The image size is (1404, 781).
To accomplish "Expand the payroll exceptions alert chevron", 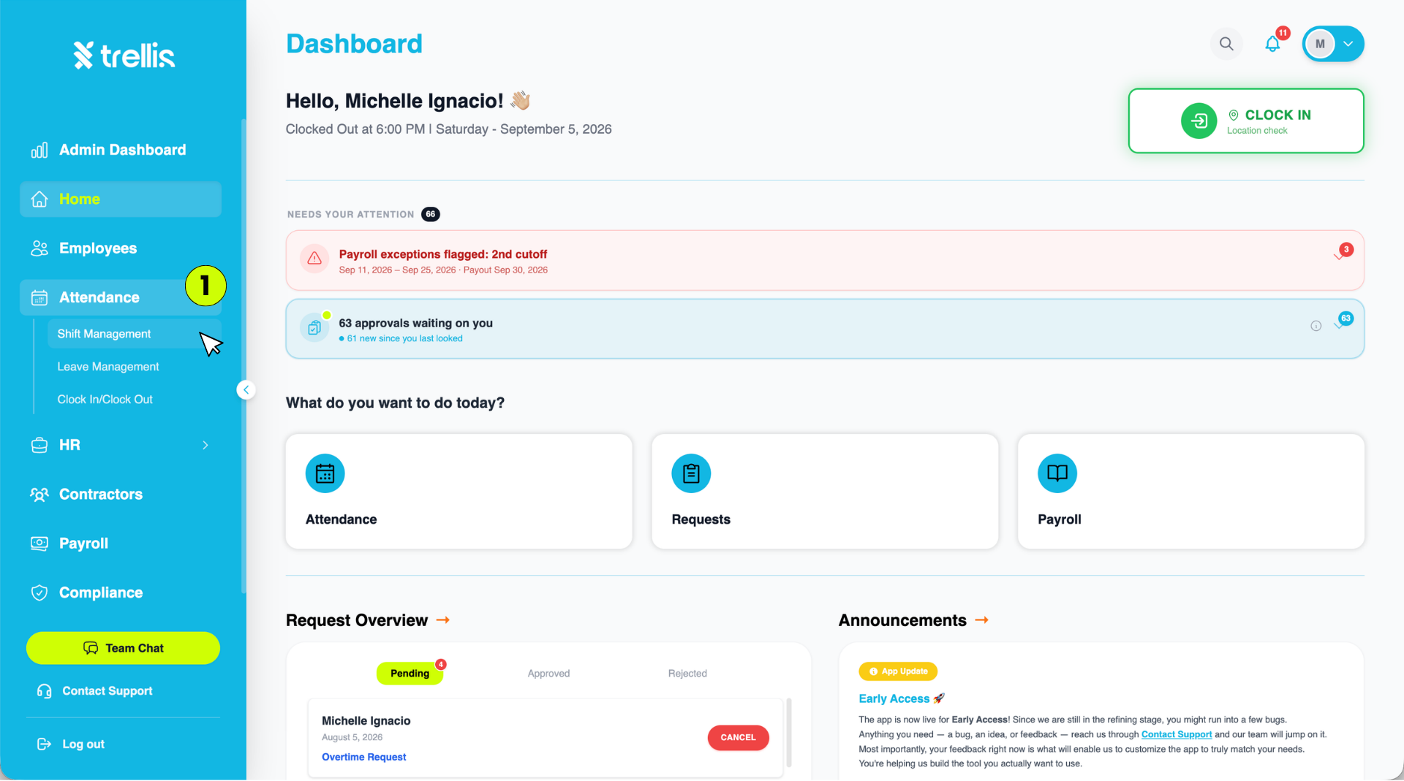I will click(x=1338, y=256).
